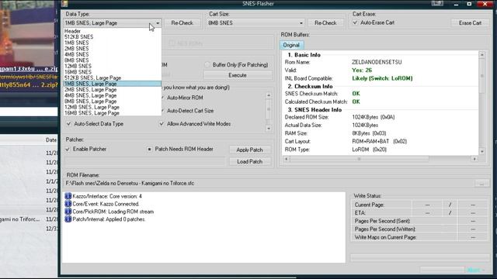Toggle Patch Needs ROM Header checkbox
This screenshot has width=497, height=279.
pyautogui.click(x=149, y=149)
